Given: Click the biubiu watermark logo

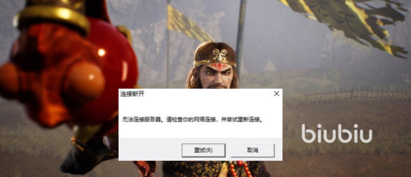Looking at the screenshot, I should 336,134.
